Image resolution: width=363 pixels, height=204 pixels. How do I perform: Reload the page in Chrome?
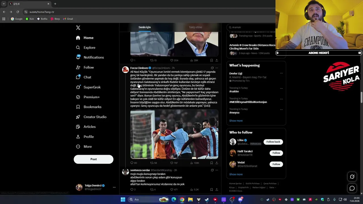coord(18,12)
